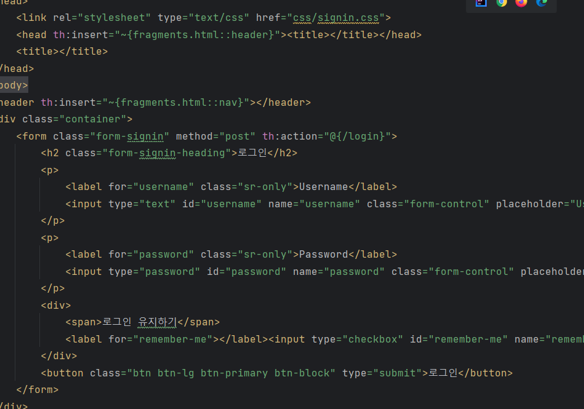Click the form-signin-heading class value
Image resolution: width=584 pixels, height=409 pixels.
coord(167,153)
